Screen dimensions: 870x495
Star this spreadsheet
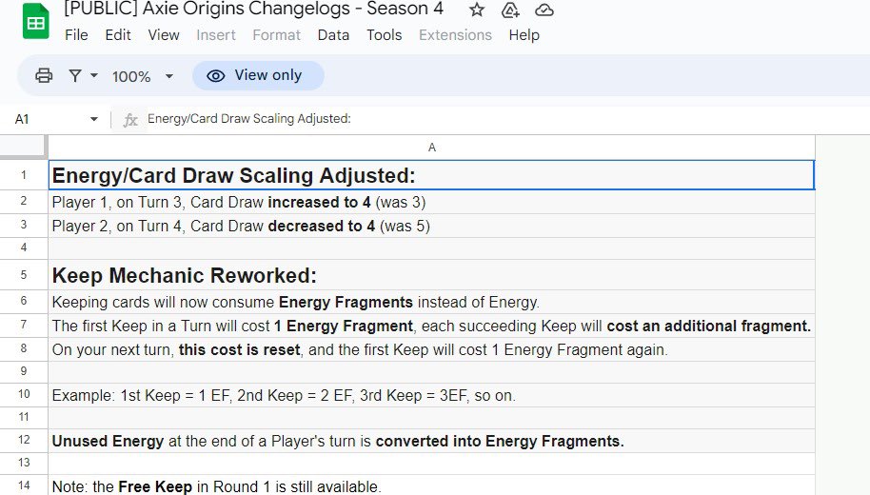coord(477,10)
